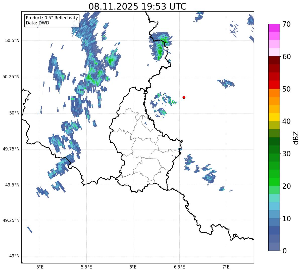Click the magenta top swatch of the colorbar
This screenshot has height=272, width=302.
274,28
